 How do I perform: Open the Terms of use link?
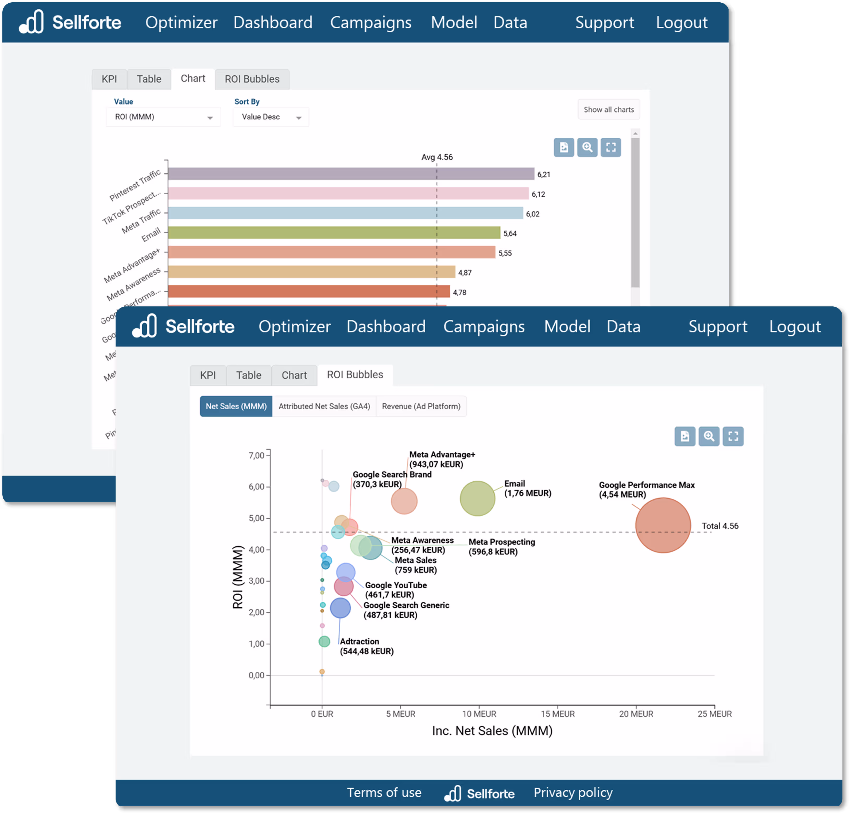384,793
